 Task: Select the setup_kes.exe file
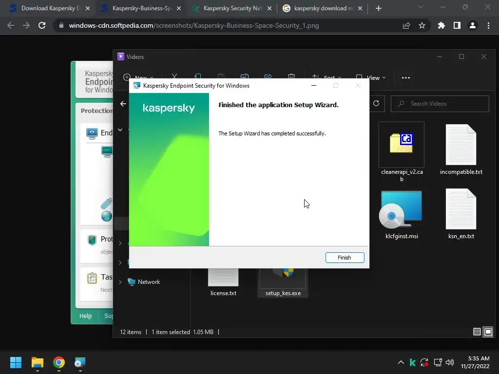[283, 283]
